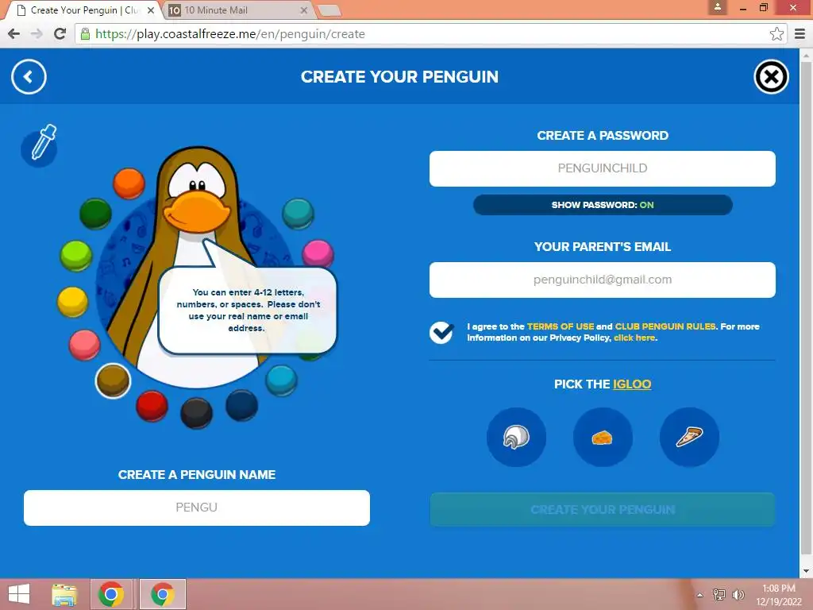Pick the lime green penguin color
This screenshot has height=610, width=813.
75,256
